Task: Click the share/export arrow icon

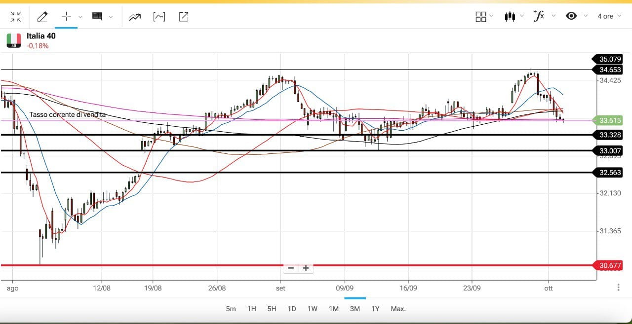Action: click(183, 17)
